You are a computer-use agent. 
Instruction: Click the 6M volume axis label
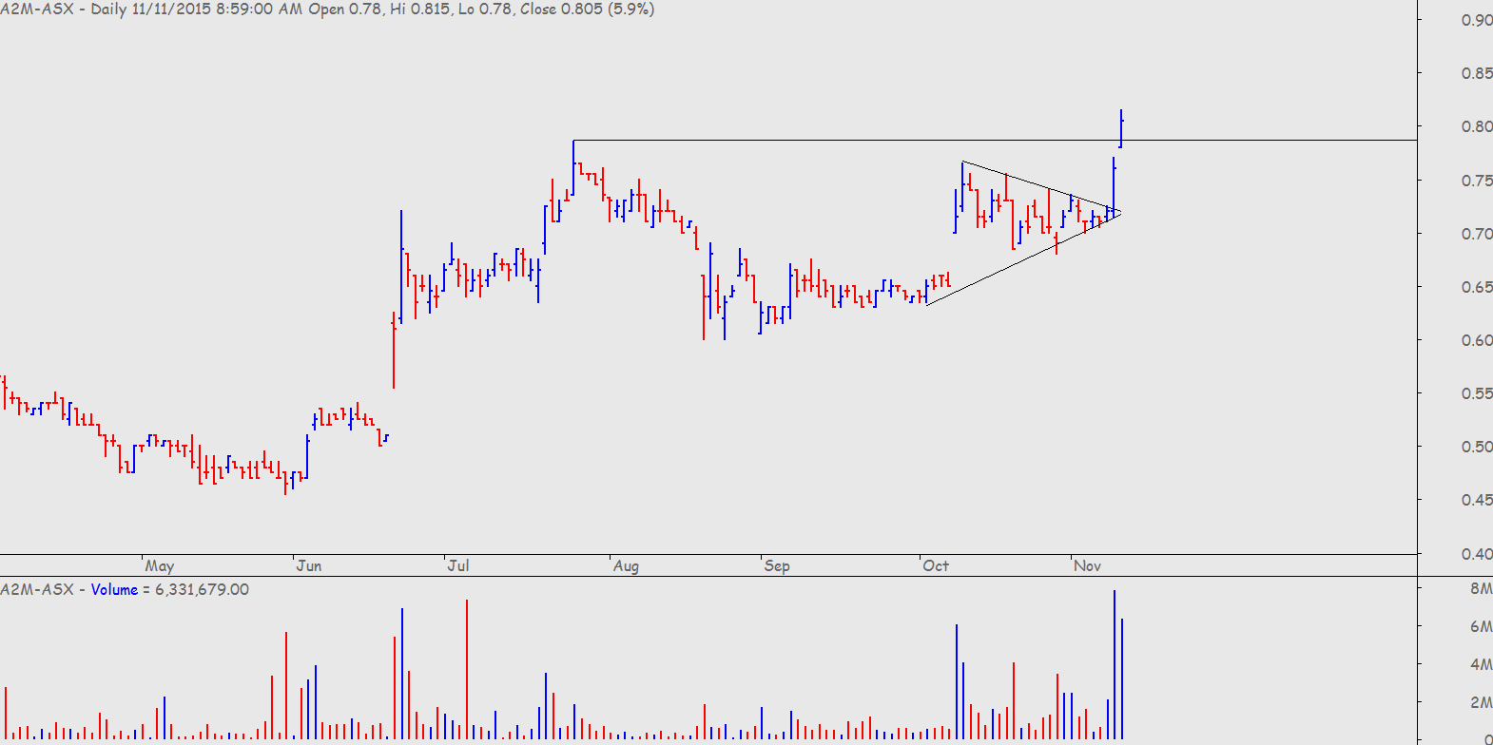1481,626
